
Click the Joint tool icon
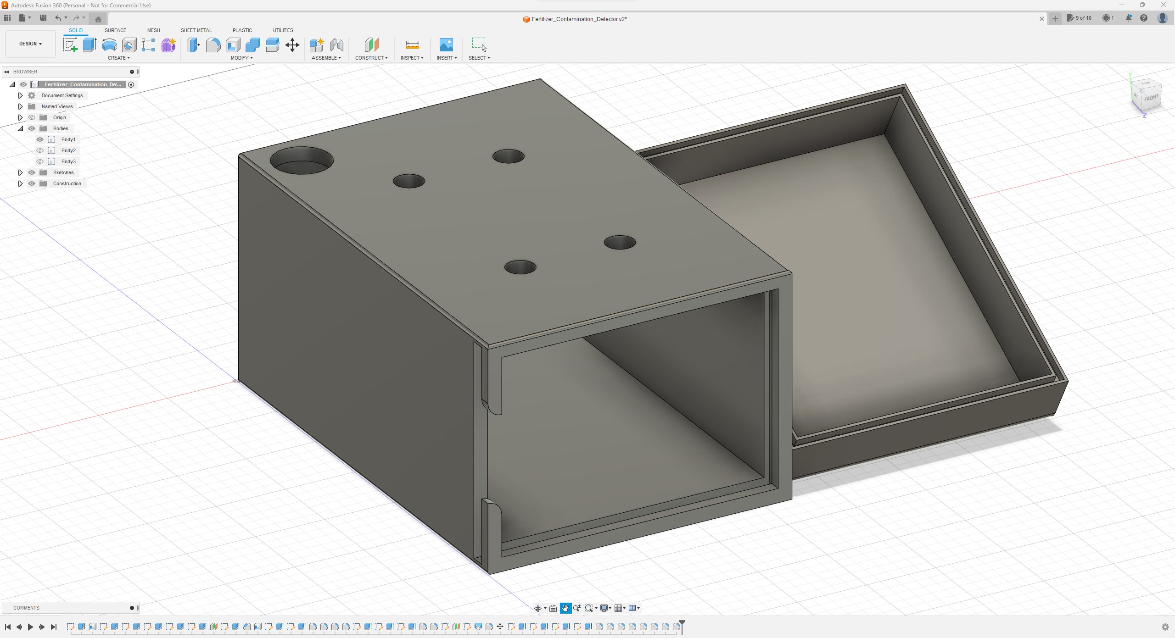tap(336, 45)
